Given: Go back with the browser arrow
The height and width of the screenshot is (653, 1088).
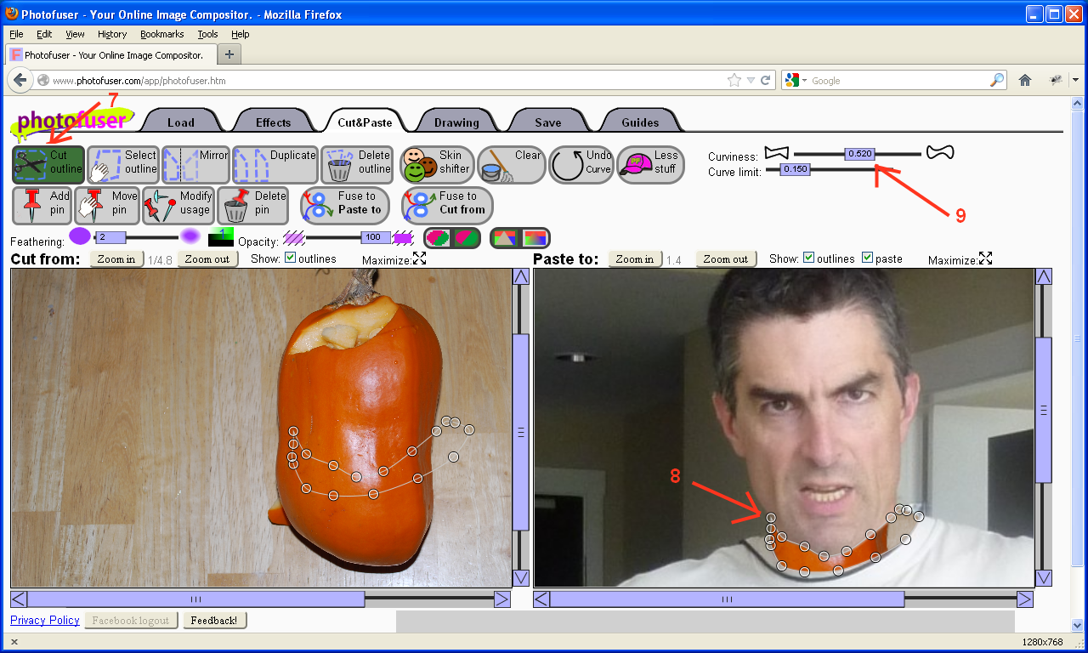Looking at the screenshot, I should (x=20, y=80).
